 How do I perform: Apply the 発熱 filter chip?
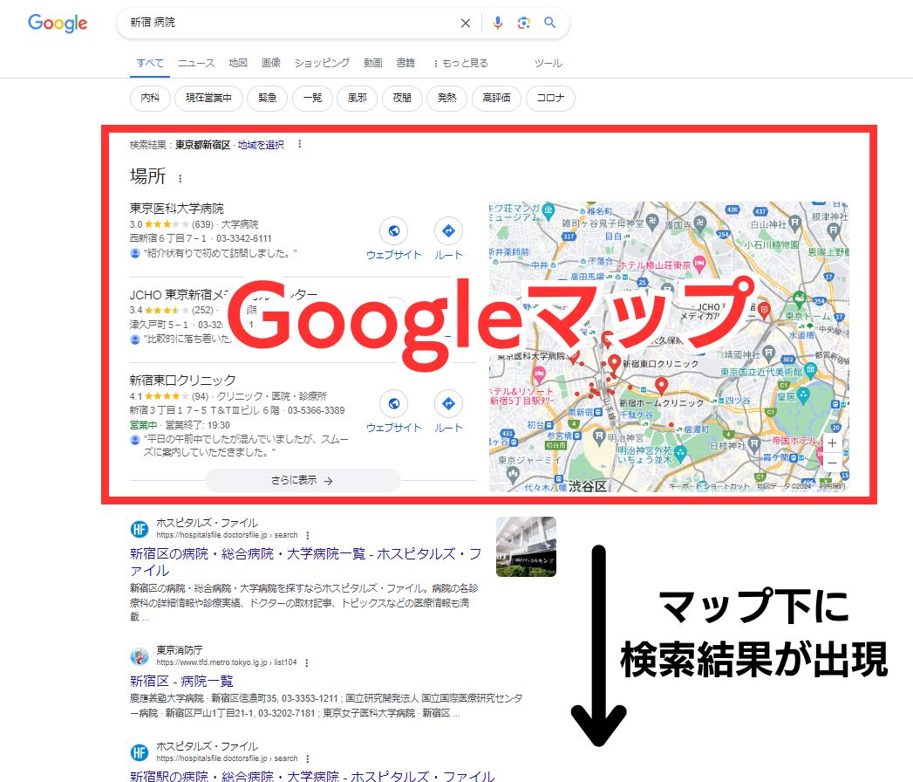point(446,98)
